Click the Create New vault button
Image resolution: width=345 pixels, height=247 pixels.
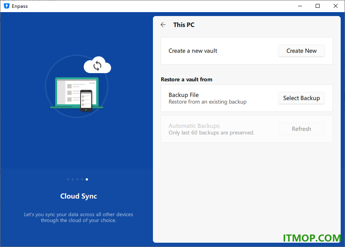tap(302, 51)
